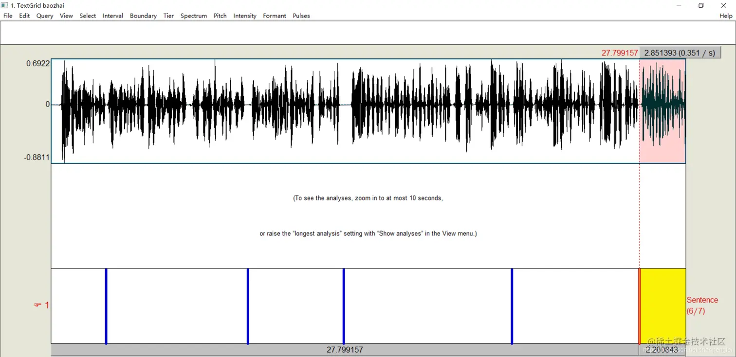Select the fourth blue boundary in tier 1
Viewport: 736px width, 357px height.
(512, 306)
